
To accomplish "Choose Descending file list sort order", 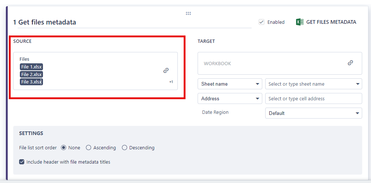I will (125, 148).
